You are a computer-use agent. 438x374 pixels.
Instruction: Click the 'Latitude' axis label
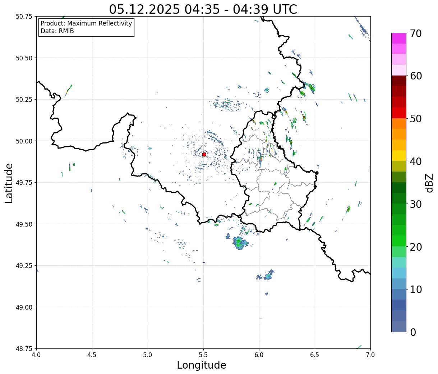coord(9,183)
